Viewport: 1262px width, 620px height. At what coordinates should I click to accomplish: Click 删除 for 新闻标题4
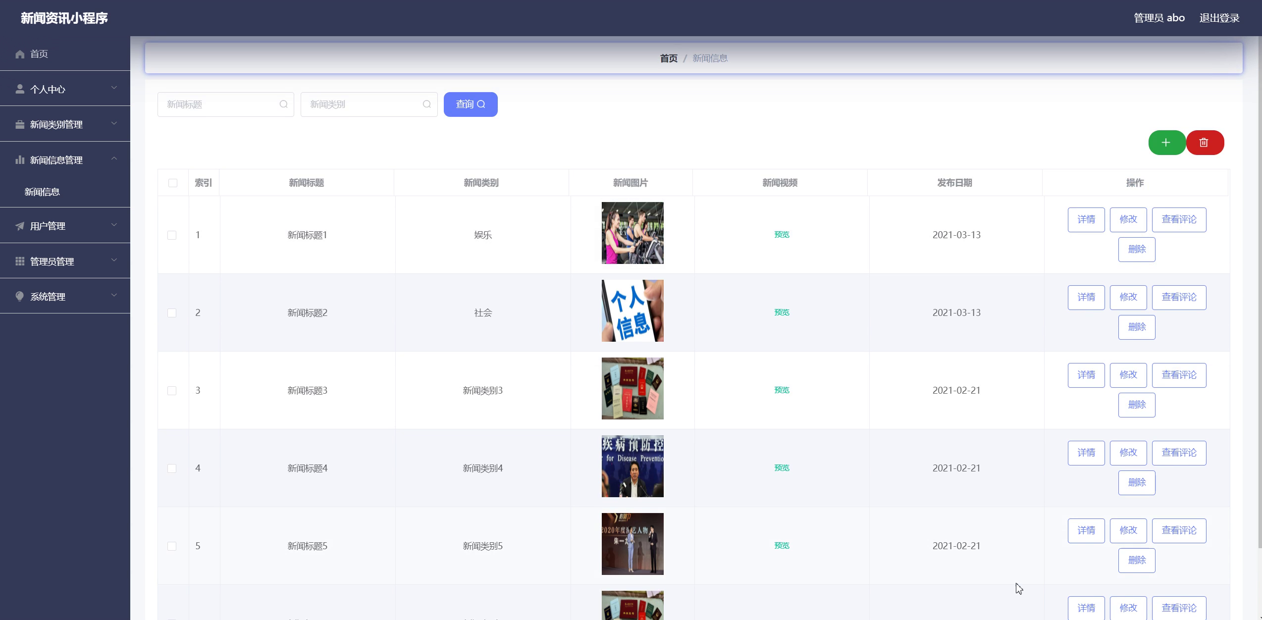[x=1137, y=482]
